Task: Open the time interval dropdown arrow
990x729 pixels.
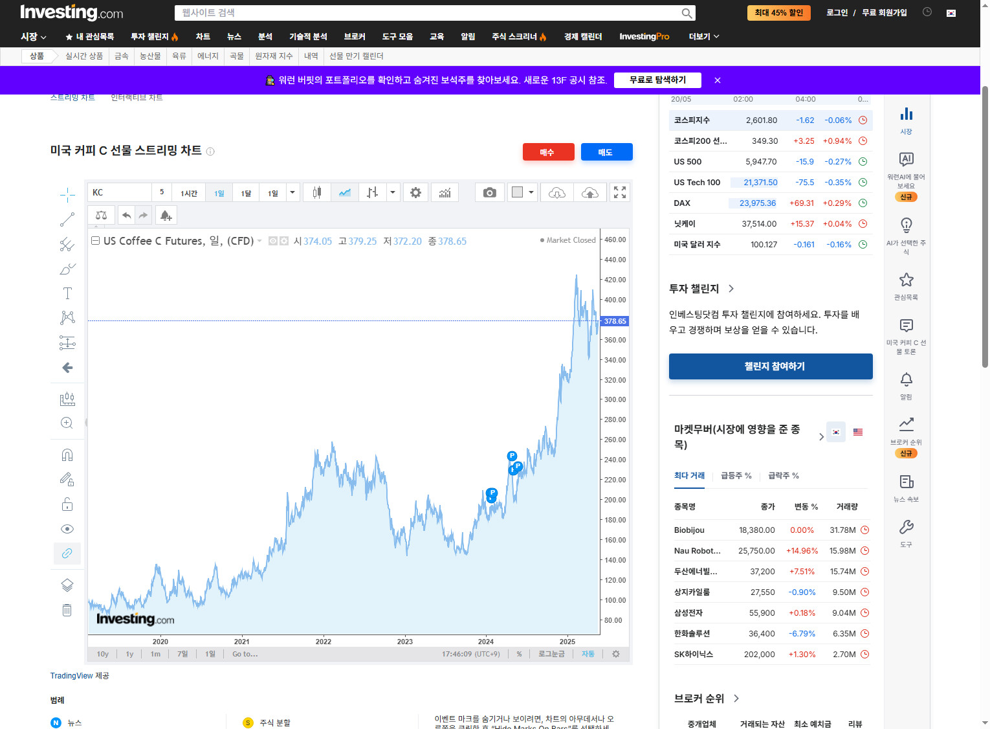Action: 292,193
